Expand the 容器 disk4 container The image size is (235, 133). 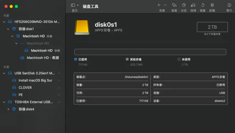coord(8,109)
